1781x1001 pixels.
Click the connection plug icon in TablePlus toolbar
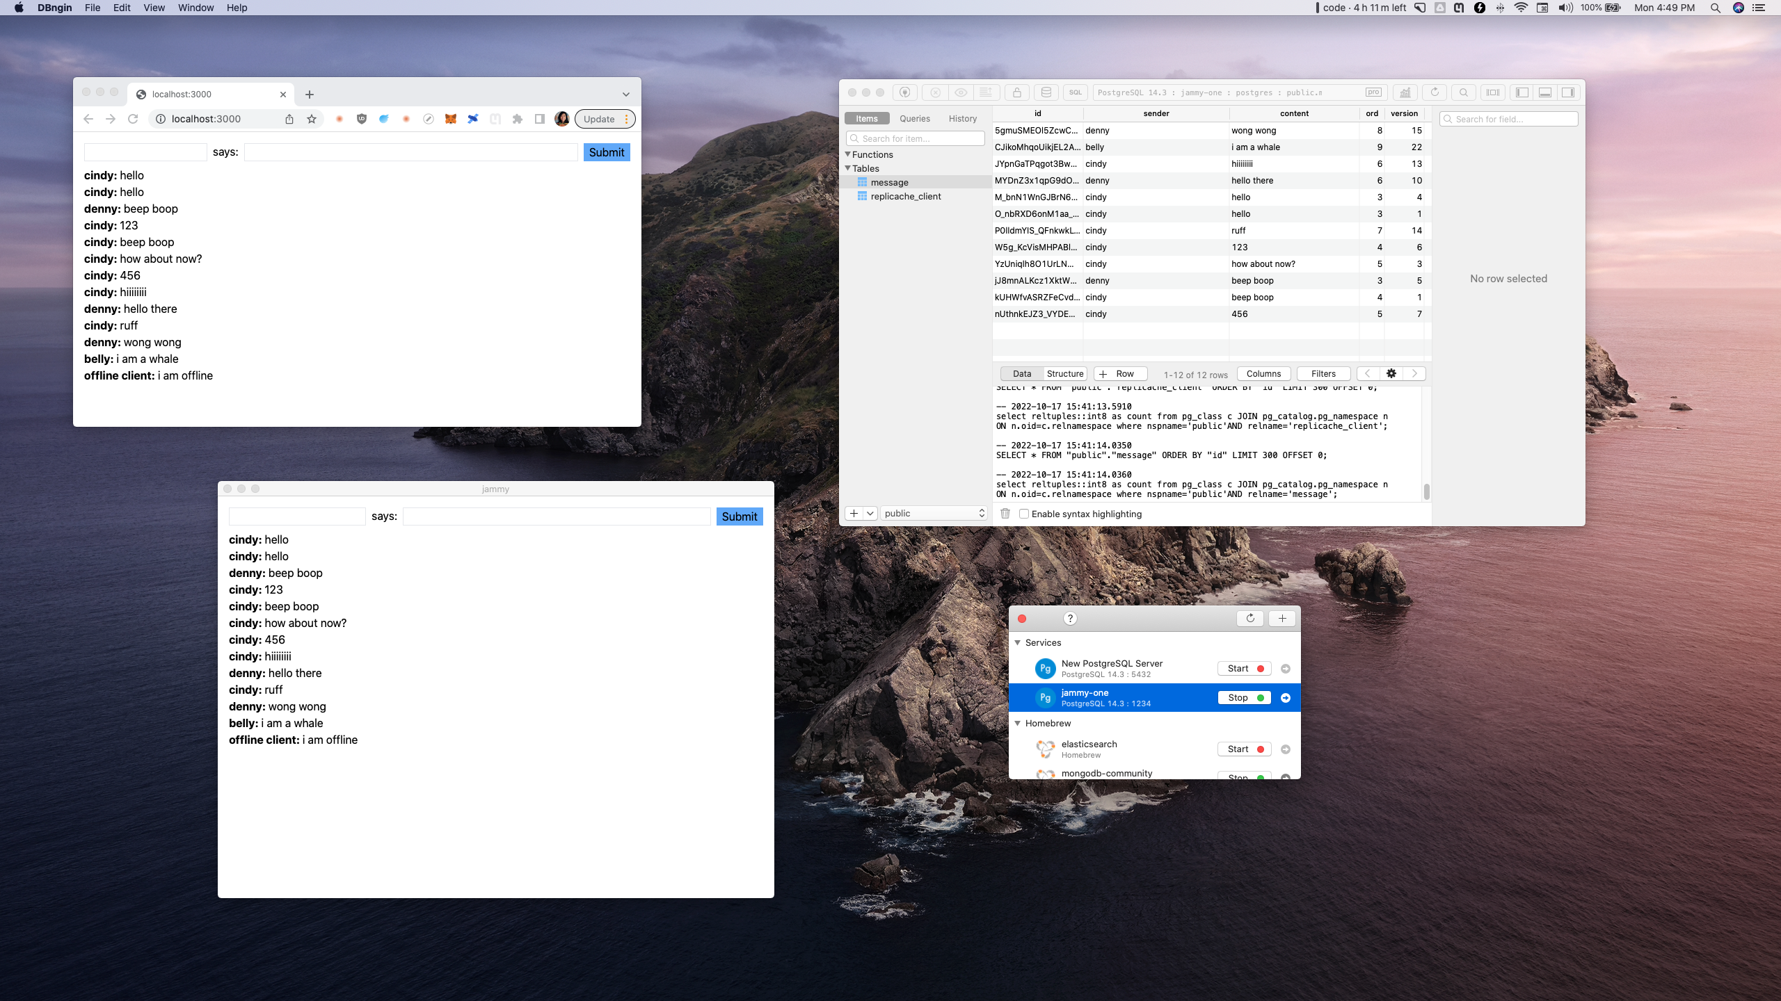904,92
